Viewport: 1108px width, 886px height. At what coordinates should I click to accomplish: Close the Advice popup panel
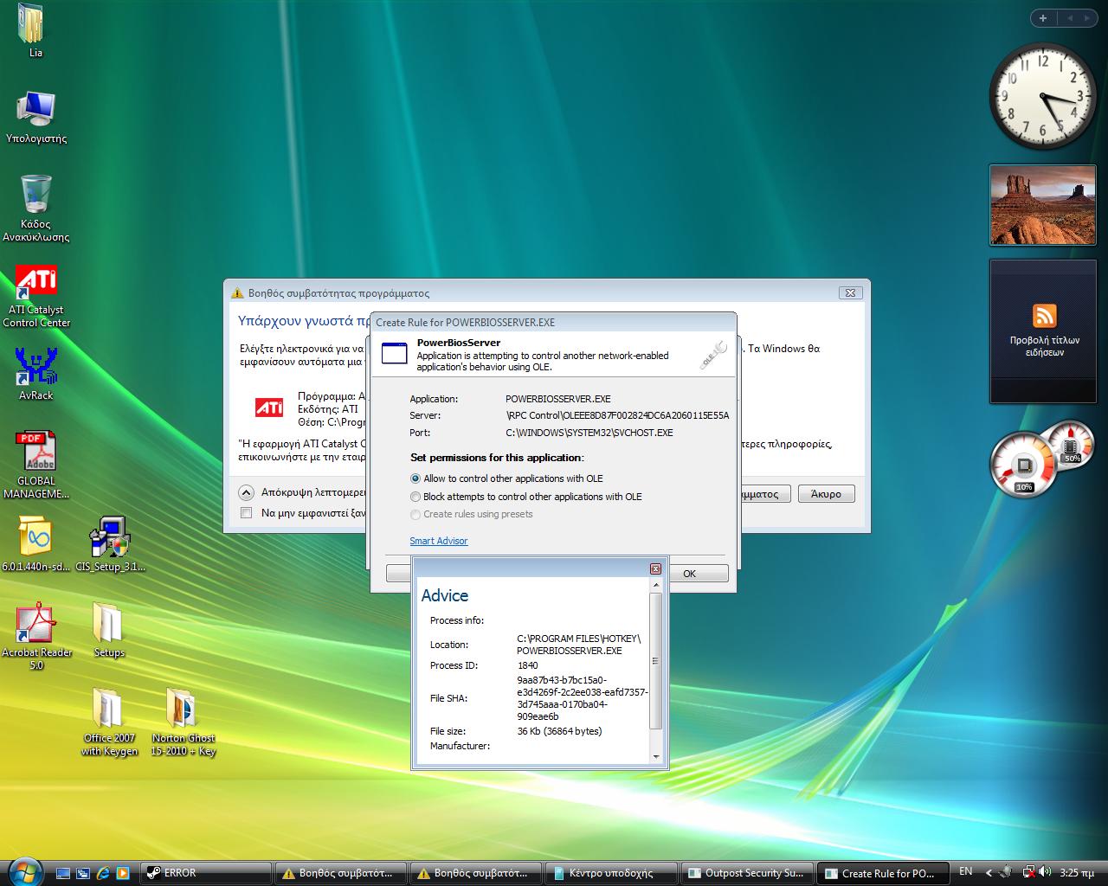coord(655,568)
